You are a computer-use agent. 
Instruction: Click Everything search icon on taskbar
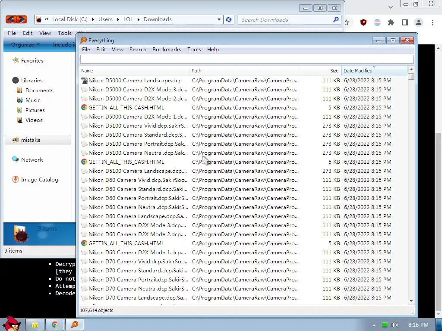coord(75,325)
